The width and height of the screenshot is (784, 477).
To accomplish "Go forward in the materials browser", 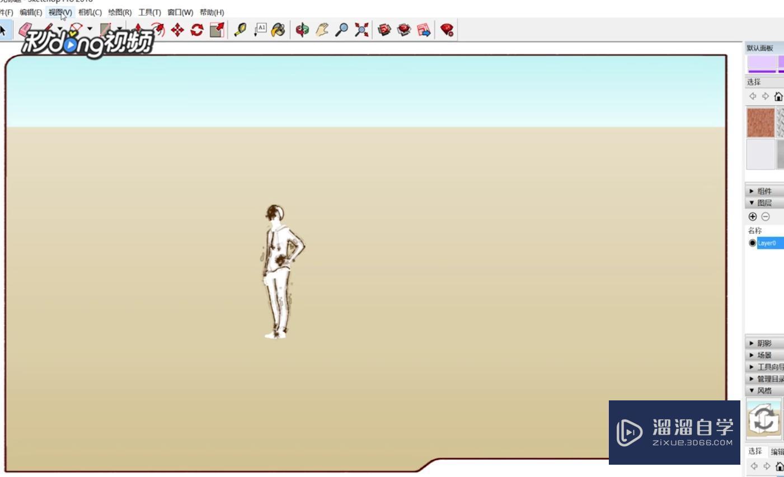I will tap(766, 96).
